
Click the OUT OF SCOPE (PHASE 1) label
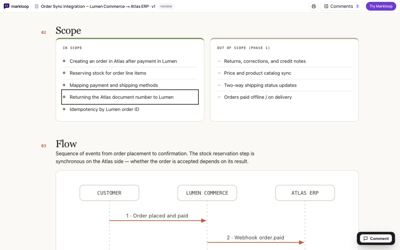point(243,48)
